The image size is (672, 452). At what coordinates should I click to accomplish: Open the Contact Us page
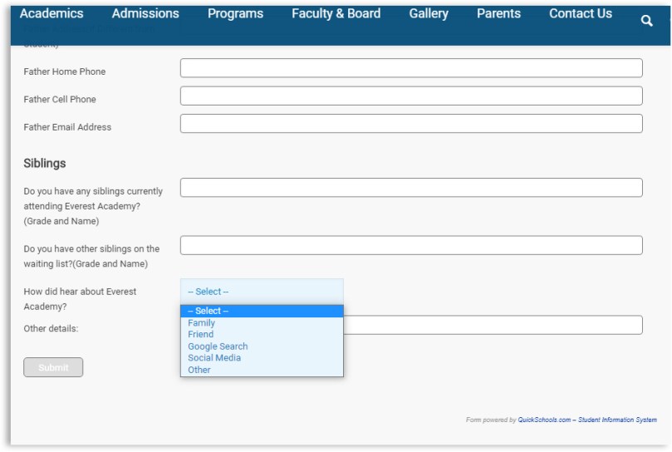coord(581,13)
